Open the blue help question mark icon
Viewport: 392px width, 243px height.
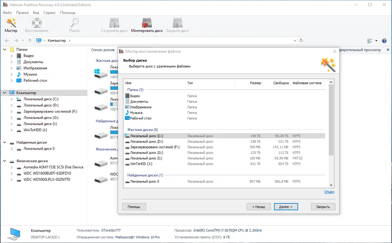[x=384, y=41]
